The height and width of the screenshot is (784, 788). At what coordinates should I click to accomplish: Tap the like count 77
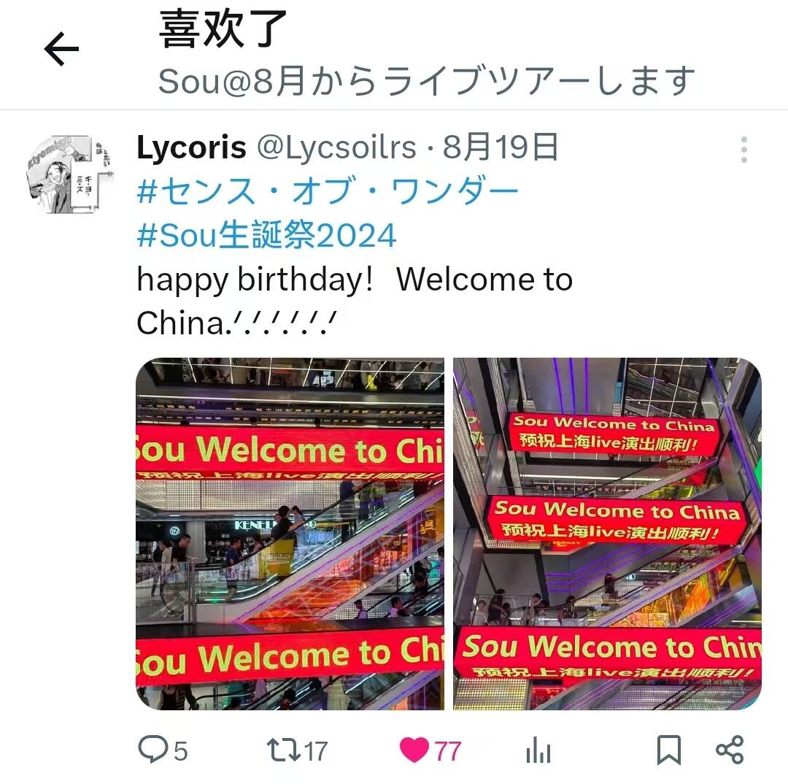click(x=447, y=751)
